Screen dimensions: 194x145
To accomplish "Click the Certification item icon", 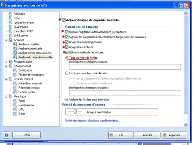I will coord(15,70).
